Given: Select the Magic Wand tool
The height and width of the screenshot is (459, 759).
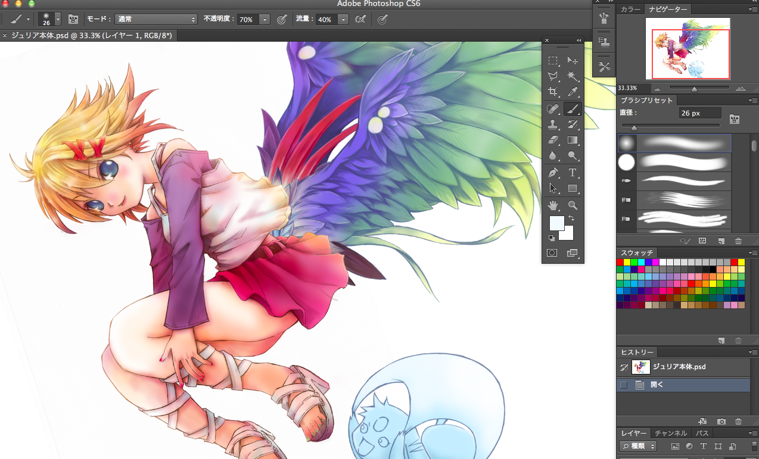Looking at the screenshot, I should pyautogui.click(x=573, y=76).
